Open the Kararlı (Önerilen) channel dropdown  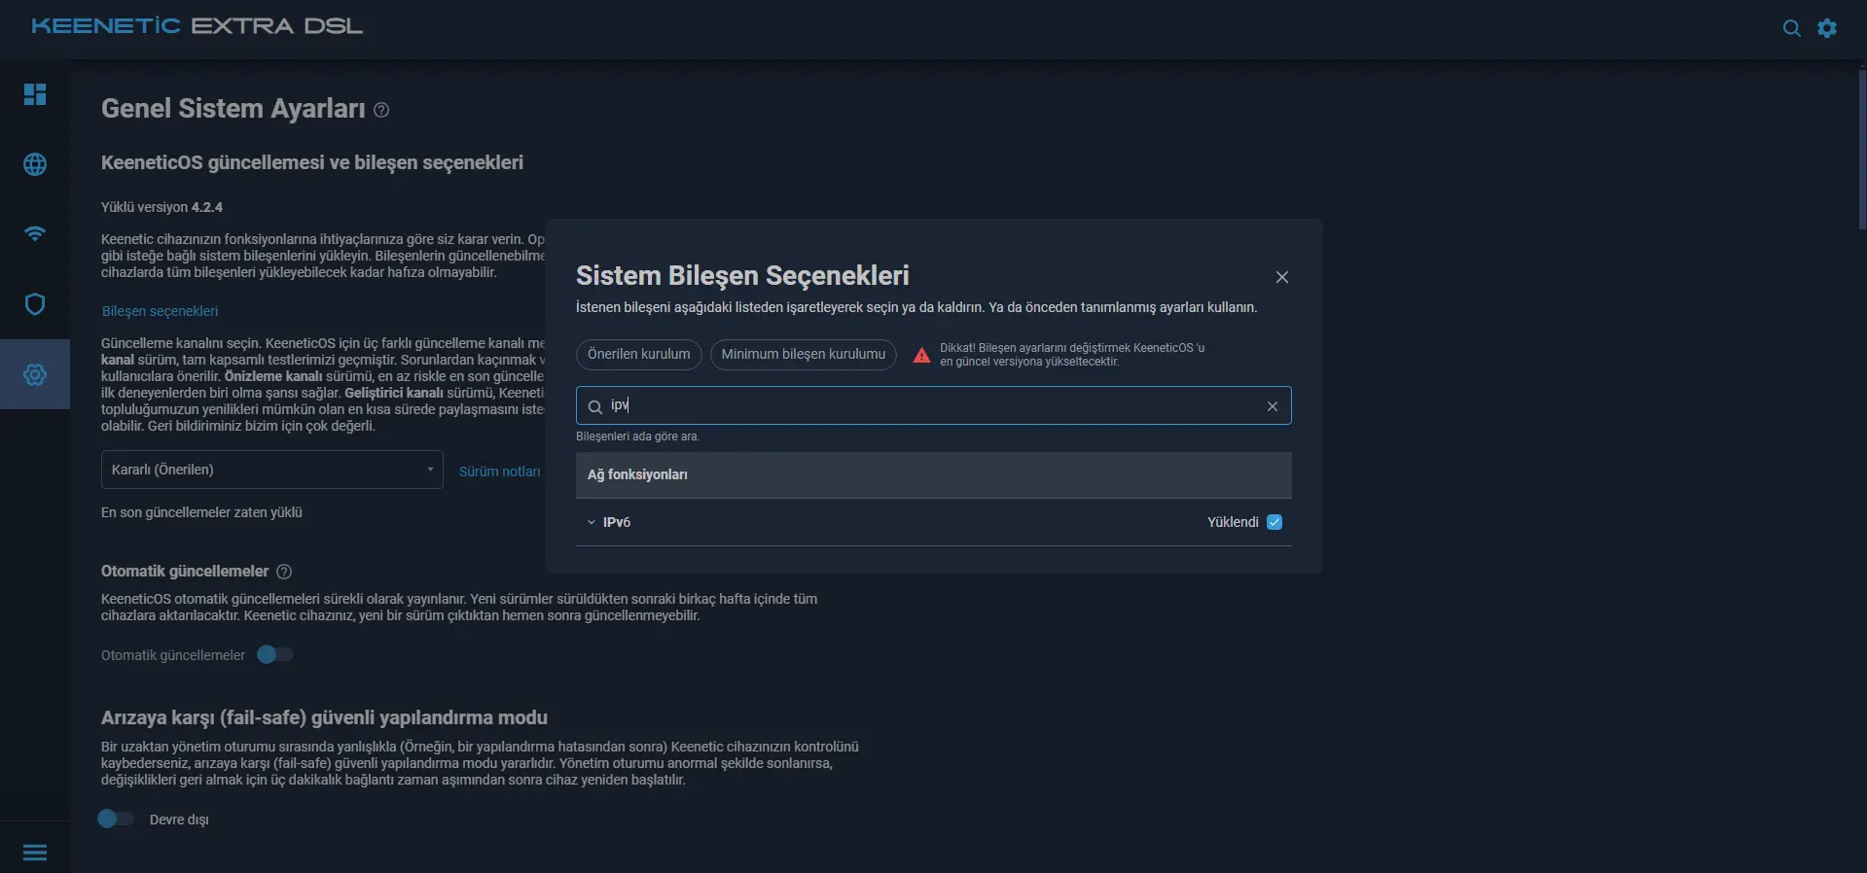click(272, 470)
